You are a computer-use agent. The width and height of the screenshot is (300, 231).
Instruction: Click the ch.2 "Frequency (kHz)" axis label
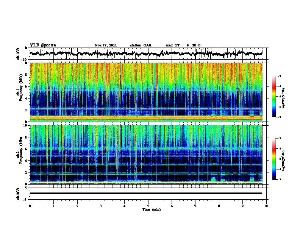[x=21, y=150]
